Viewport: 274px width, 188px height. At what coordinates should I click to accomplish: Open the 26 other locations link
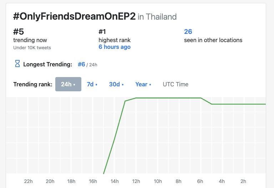pyautogui.click(x=188, y=32)
